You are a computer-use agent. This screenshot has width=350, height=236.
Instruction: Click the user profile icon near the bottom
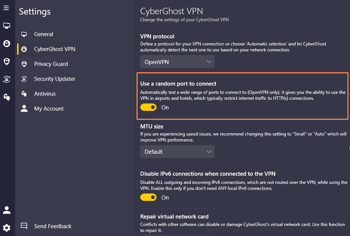point(6,210)
